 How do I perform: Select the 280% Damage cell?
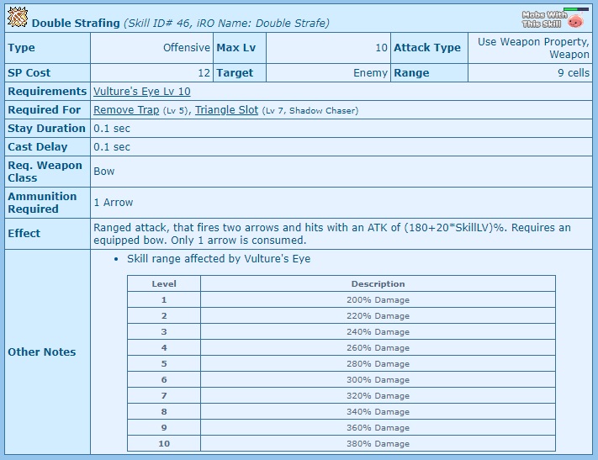[378, 364]
